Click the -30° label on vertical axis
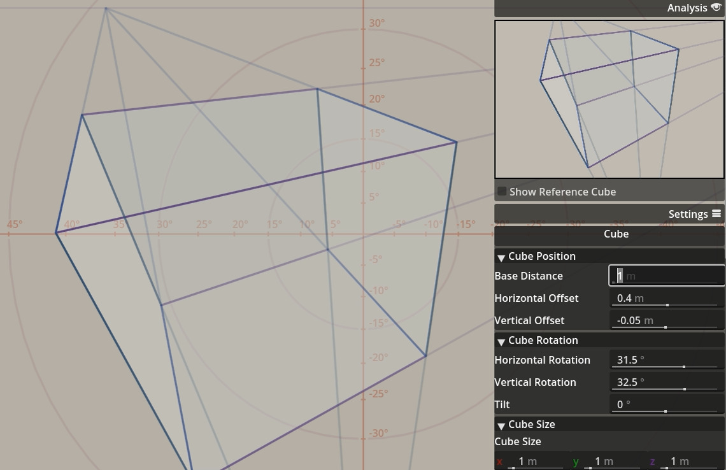726x470 pixels. (378, 434)
